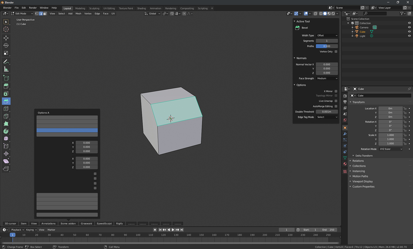Switch to the UV Editing workspace tab
Screen dimensions: 413x249
(x=109, y=8)
